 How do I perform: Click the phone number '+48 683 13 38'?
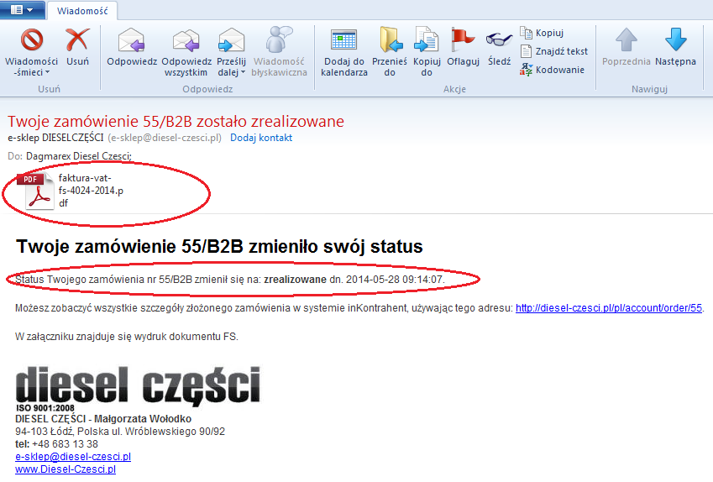click(x=65, y=444)
